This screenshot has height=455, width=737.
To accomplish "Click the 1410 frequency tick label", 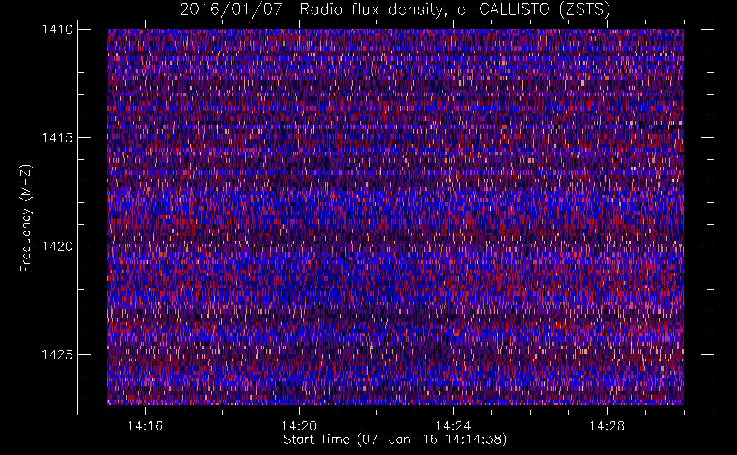I will coord(57,30).
